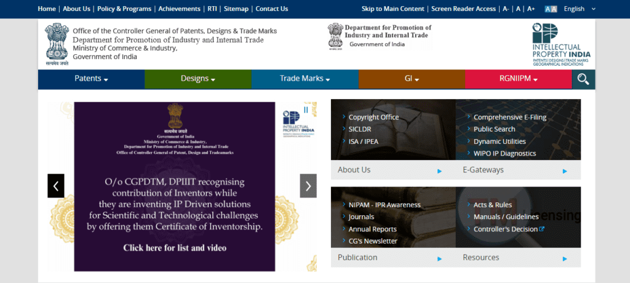Click the E-Gateways panel arrow
This screenshot has width=630, height=283.
point(564,171)
